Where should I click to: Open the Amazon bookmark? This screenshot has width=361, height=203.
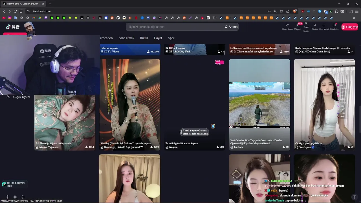[124, 18]
